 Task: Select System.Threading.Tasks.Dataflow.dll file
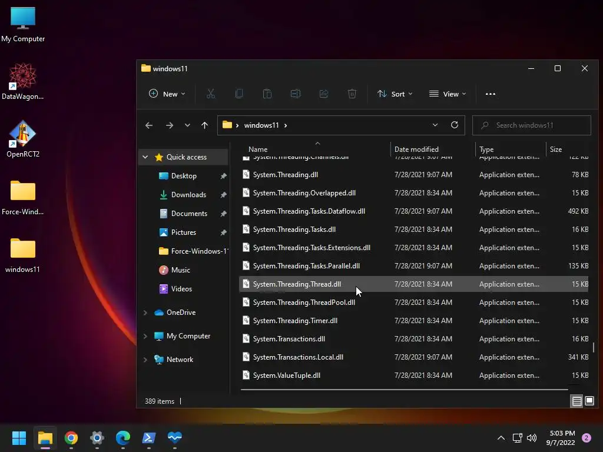(x=413, y=211)
